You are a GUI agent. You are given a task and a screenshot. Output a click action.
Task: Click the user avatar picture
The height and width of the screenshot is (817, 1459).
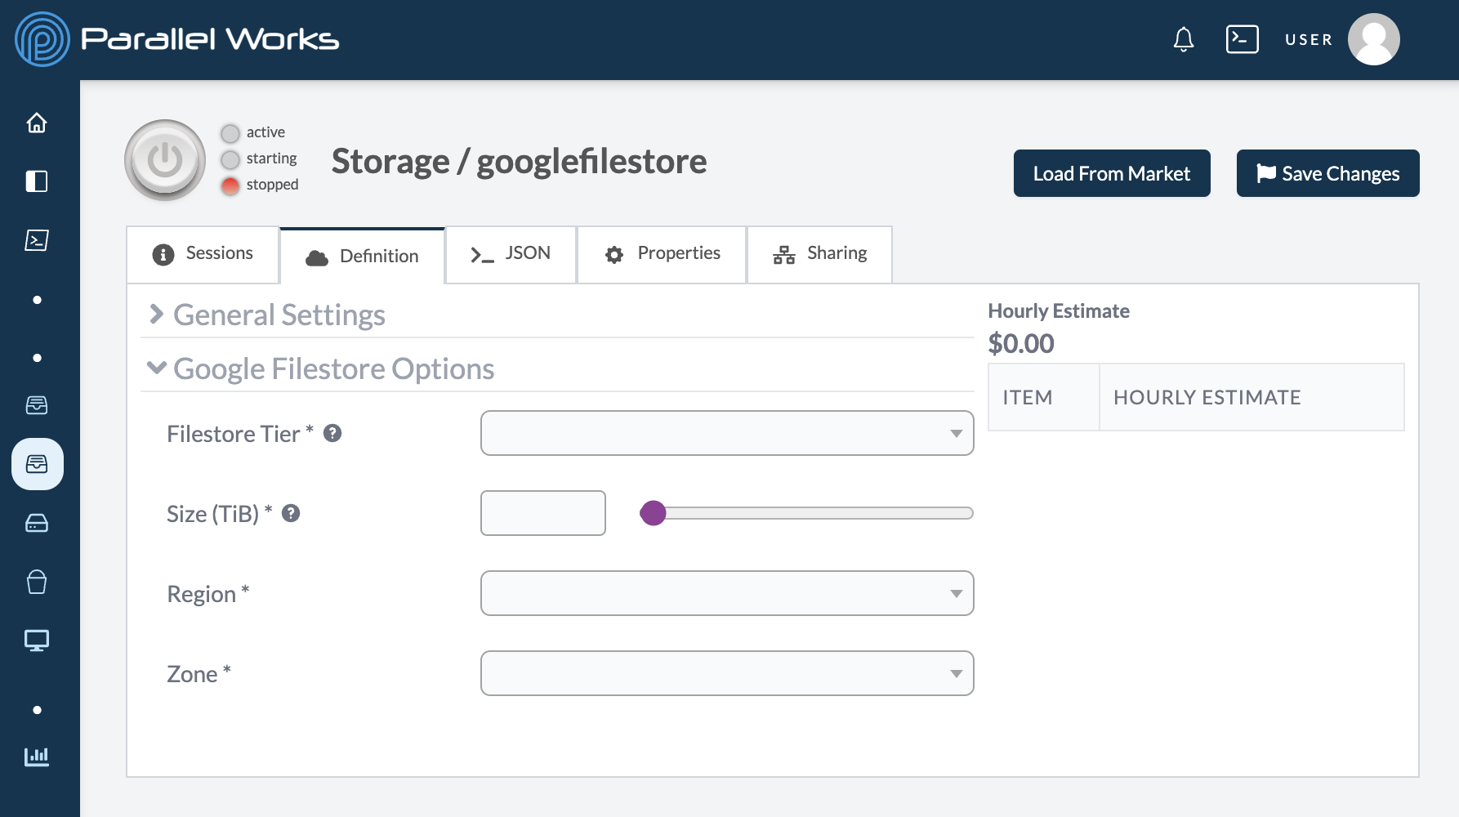[x=1374, y=39]
